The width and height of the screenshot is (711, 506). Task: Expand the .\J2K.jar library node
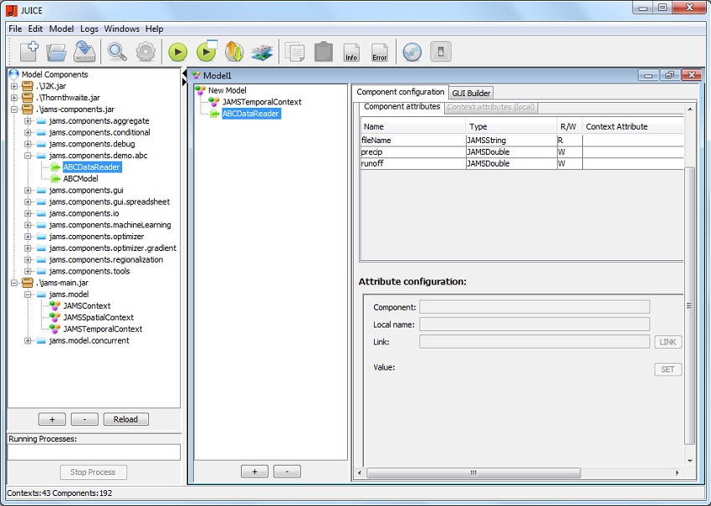14,86
